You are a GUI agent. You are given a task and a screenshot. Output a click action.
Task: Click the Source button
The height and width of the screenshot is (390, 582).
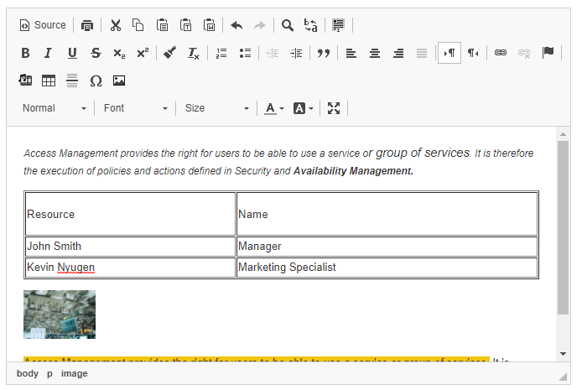pos(43,25)
